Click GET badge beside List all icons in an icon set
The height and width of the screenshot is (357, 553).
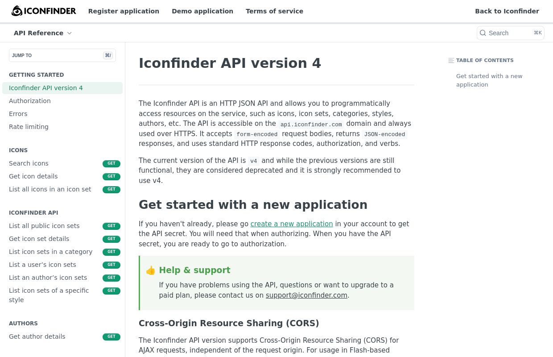[x=111, y=190]
